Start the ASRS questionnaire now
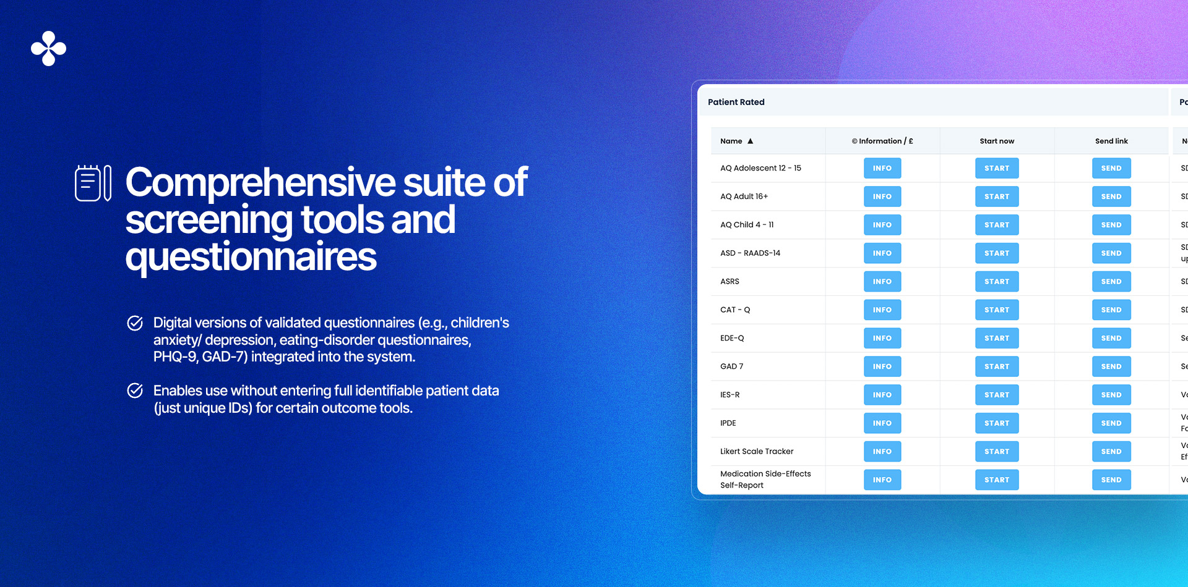Image resolution: width=1188 pixels, height=587 pixels. tap(996, 282)
